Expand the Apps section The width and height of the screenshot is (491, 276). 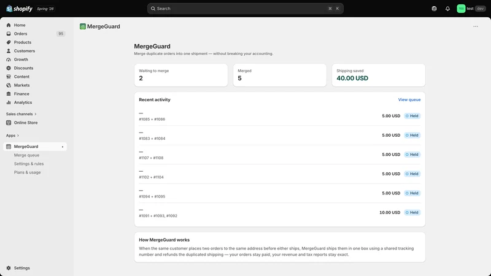(12, 136)
